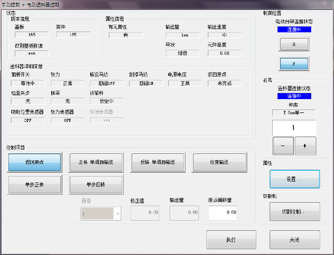The image size is (334, 255).
Task: Click the 送料器连接状态 连接中 indicator
Action: coord(294,96)
